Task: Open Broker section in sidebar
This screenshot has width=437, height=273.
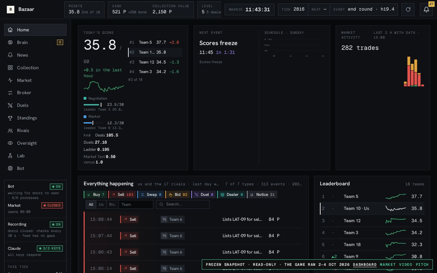Action: coord(35,92)
